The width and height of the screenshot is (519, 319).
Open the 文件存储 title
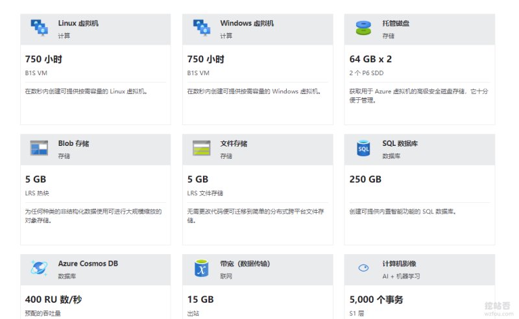[x=234, y=143]
